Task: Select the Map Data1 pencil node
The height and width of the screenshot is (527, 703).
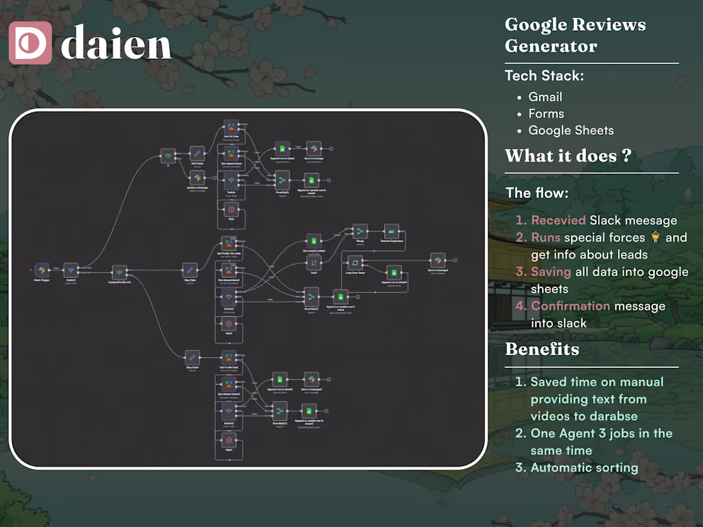Action: (192, 357)
